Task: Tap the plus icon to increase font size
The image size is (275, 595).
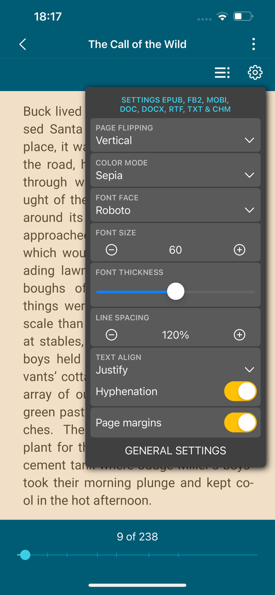Action: pyautogui.click(x=239, y=250)
